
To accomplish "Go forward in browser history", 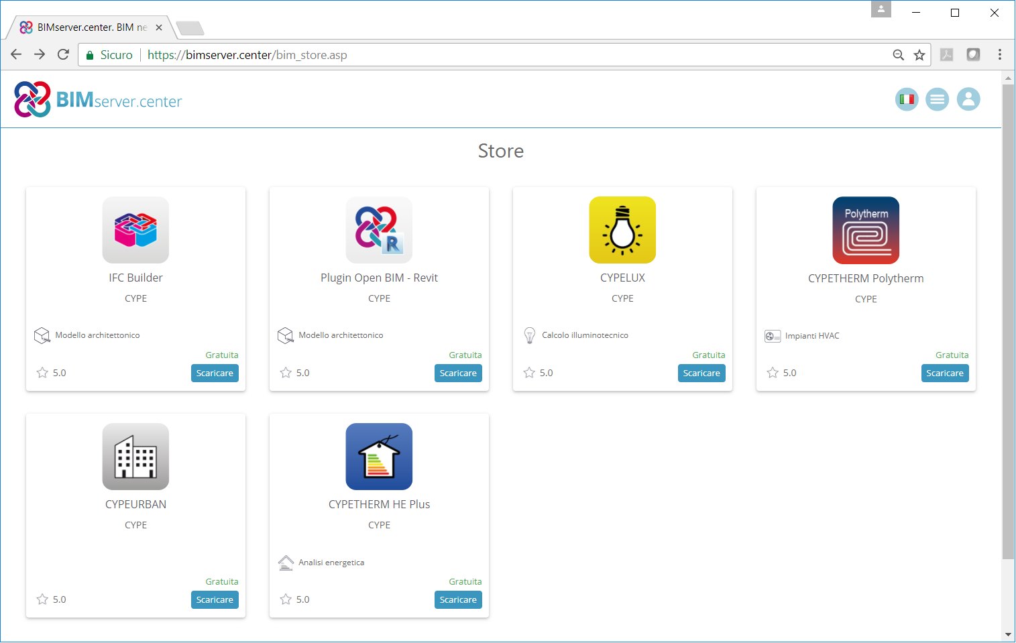I will click(40, 55).
